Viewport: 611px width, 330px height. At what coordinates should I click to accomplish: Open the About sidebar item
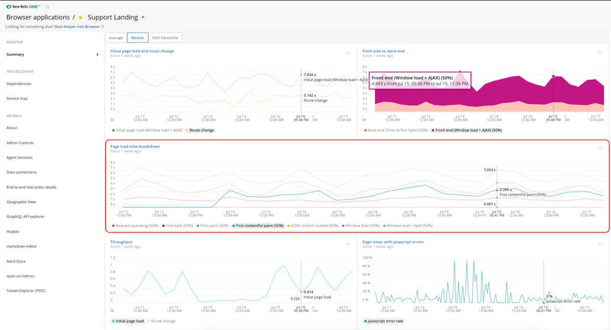pyautogui.click(x=12, y=128)
